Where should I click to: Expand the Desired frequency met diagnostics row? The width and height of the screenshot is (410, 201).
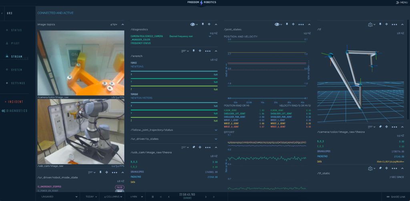pos(210,36)
